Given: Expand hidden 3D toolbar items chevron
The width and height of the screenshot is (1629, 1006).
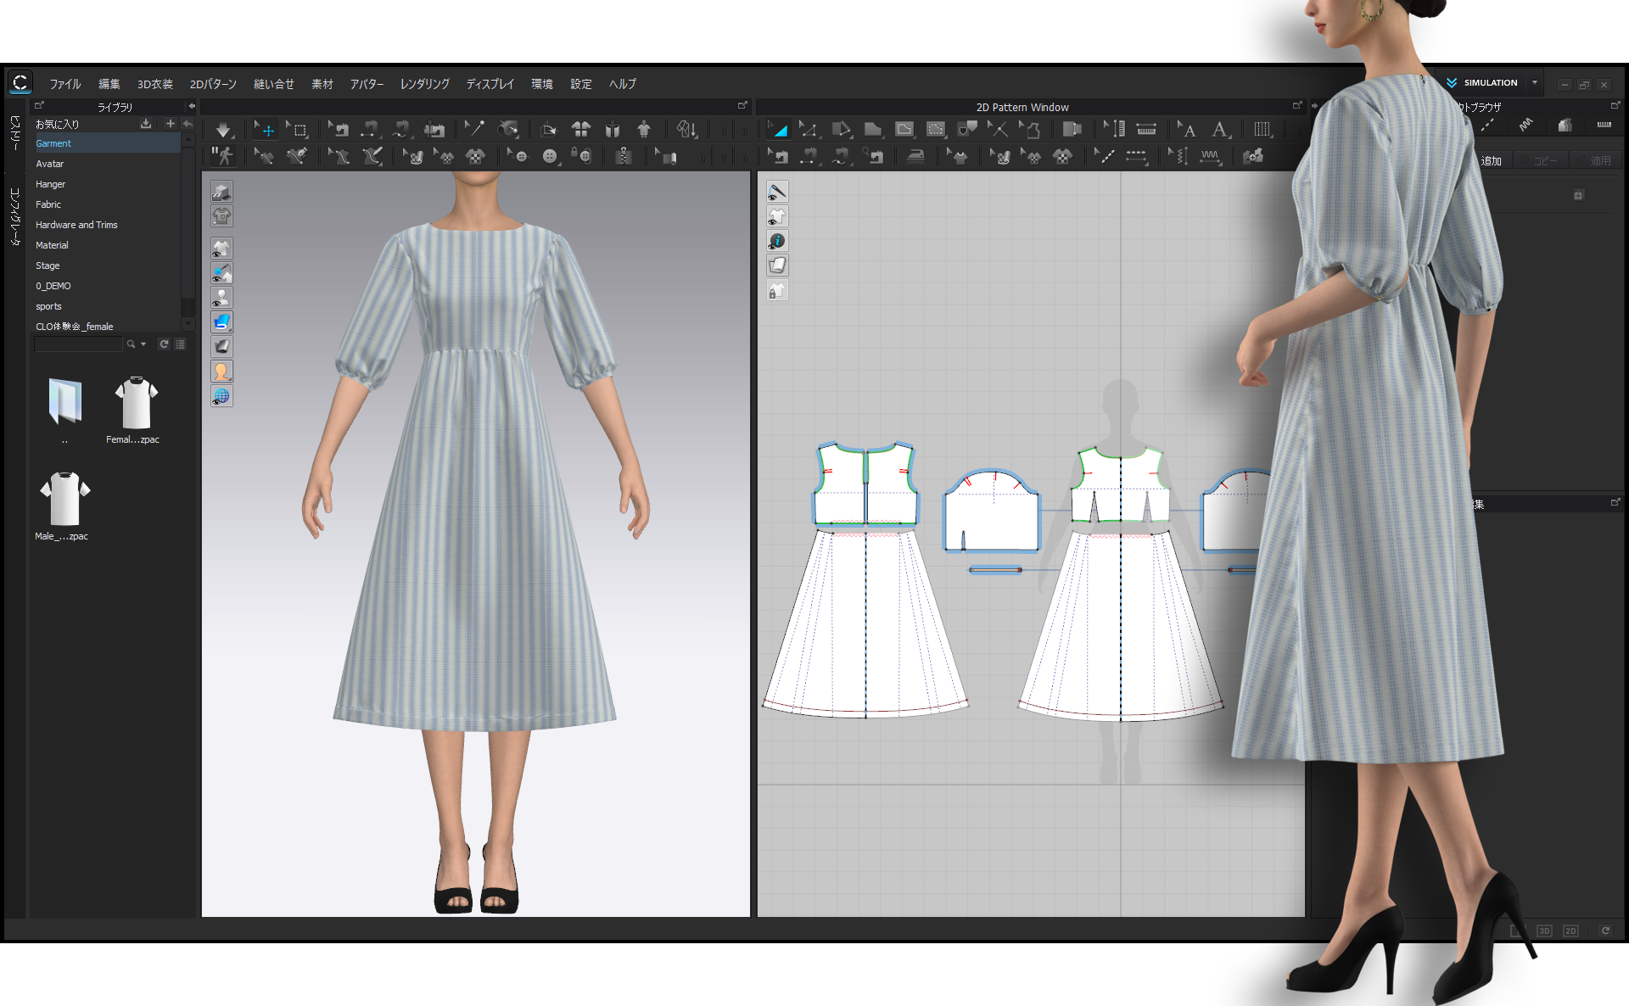Looking at the screenshot, I should pyautogui.click(x=723, y=131).
